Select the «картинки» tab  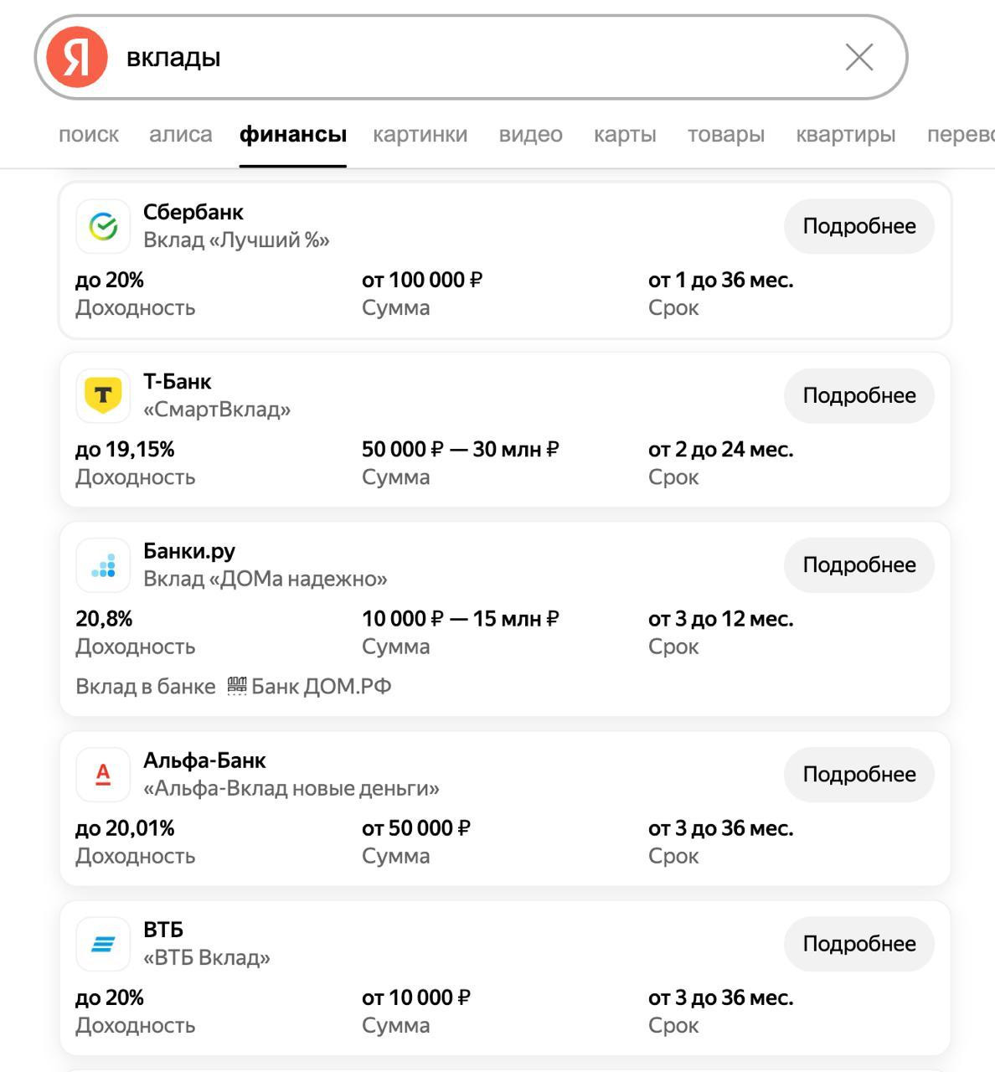tap(420, 134)
